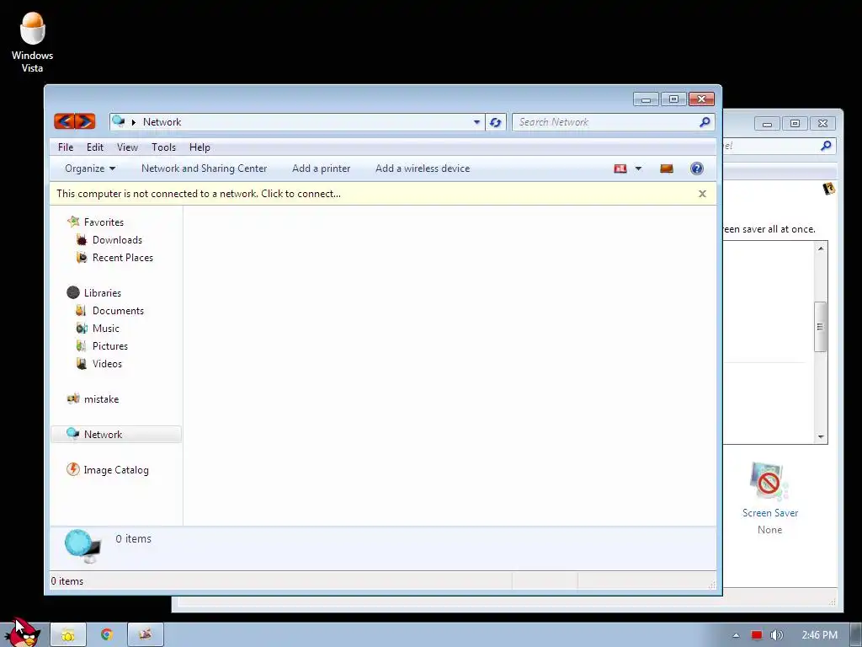Open the File Explorer taskbar button
Image resolution: width=862 pixels, height=647 pixels.
coord(68,635)
